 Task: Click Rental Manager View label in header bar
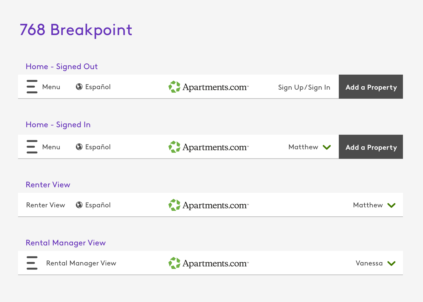81,263
